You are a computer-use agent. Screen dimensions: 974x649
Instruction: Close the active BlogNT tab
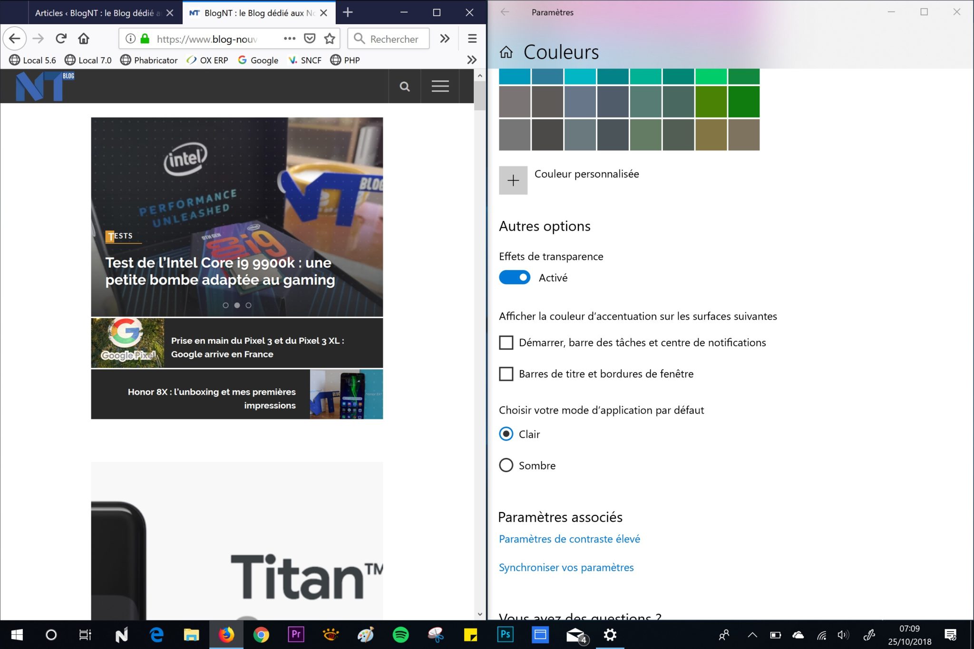[x=324, y=13]
